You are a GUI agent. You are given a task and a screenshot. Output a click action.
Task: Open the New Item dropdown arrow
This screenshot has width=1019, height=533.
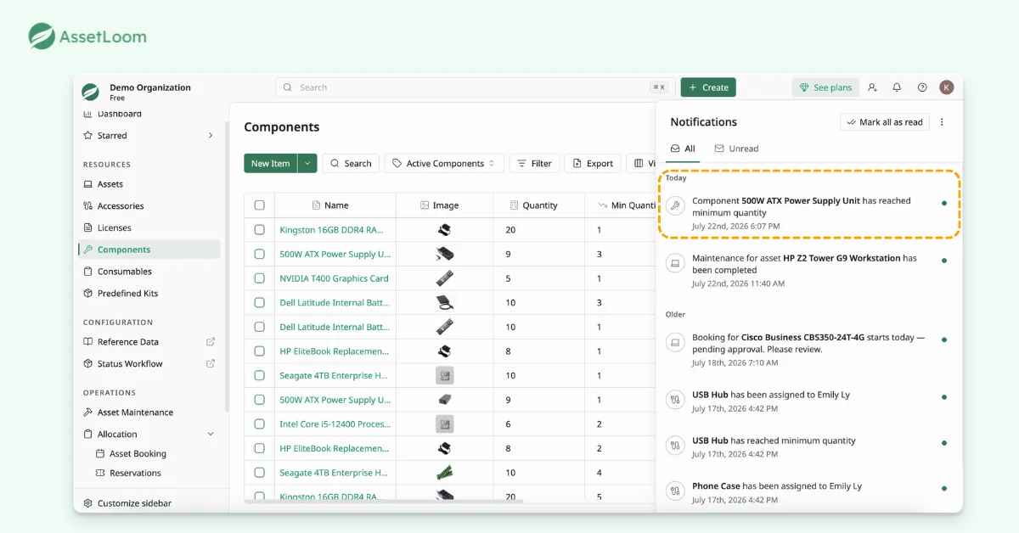click(307, 163)
